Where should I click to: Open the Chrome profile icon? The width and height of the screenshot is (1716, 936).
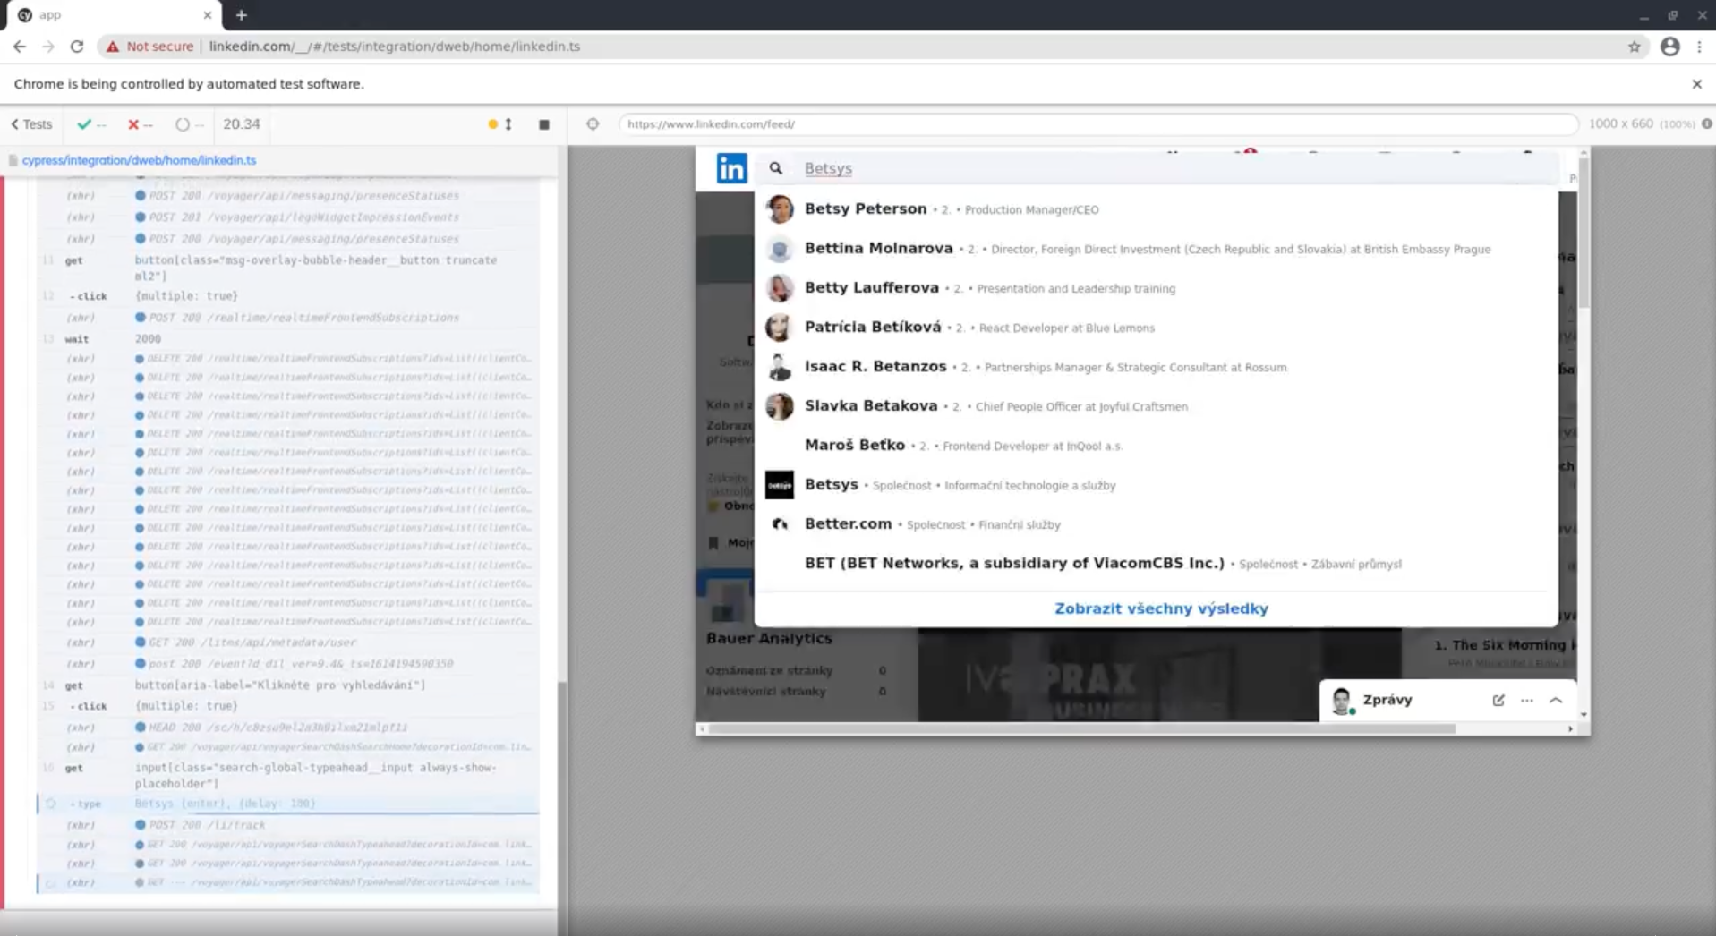point(1669,47)
